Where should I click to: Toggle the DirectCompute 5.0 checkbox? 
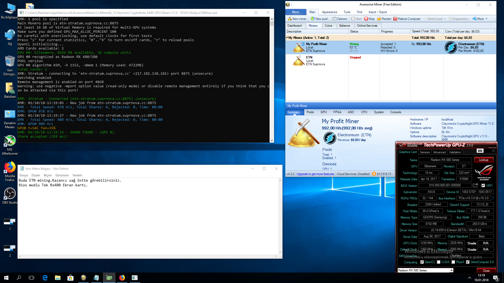(x=468, y=262)
